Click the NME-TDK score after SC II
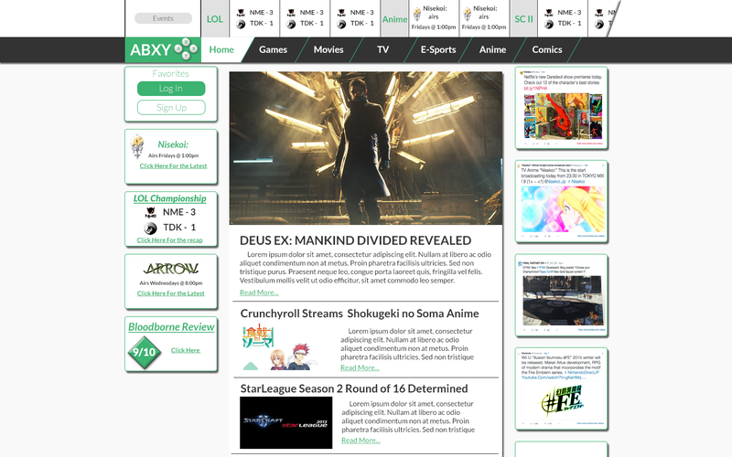Image resolution: width=732 pixels, height=457 pixels. pos(563,18)
